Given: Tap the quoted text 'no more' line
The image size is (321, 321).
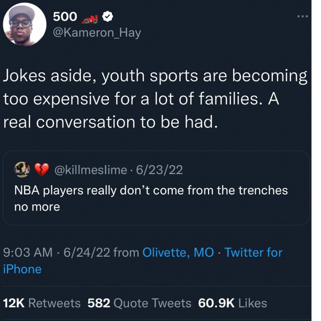Looking at the screenshot, I should [x=37, y=207].
